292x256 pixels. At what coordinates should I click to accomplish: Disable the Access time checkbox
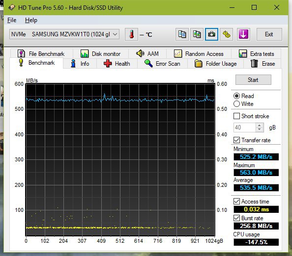(x=236, y=202)
